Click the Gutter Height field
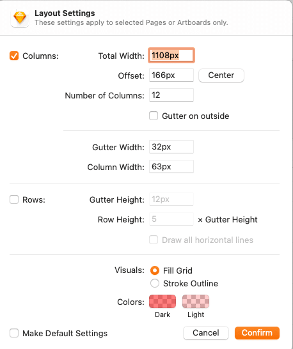The image size is (293, 349). coord(171,199)
